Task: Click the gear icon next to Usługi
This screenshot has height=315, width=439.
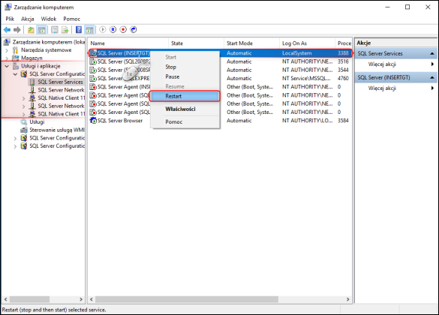Action: (24, 122)
